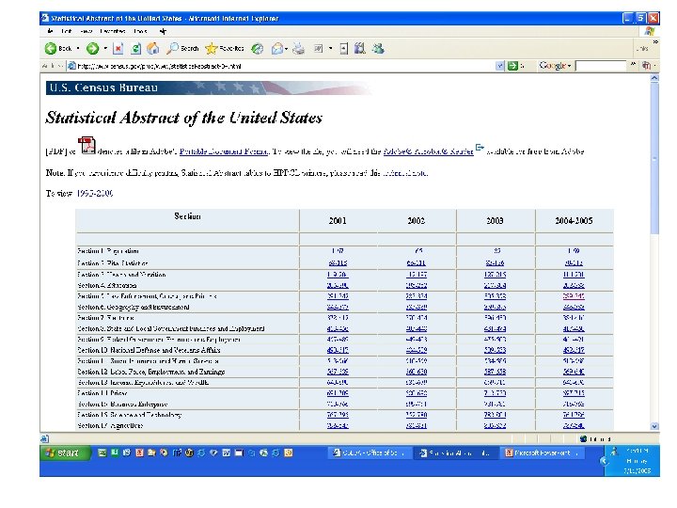This screenshot has width=677, height=508.
Task: Open Section 10 National Defense 2001 link
Action: (x=338, y=350)
